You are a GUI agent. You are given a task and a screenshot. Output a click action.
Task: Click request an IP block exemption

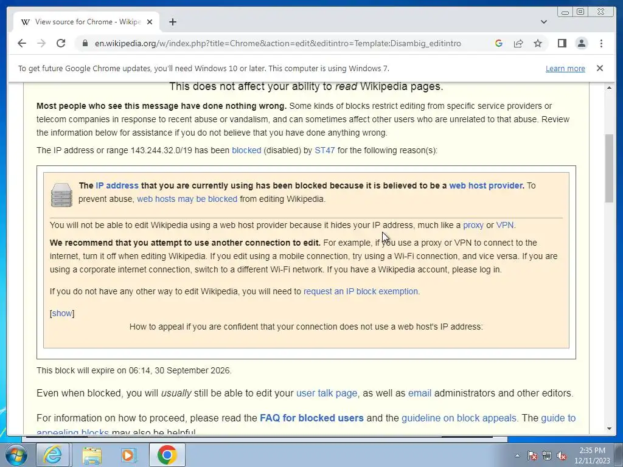coord(361,291)
